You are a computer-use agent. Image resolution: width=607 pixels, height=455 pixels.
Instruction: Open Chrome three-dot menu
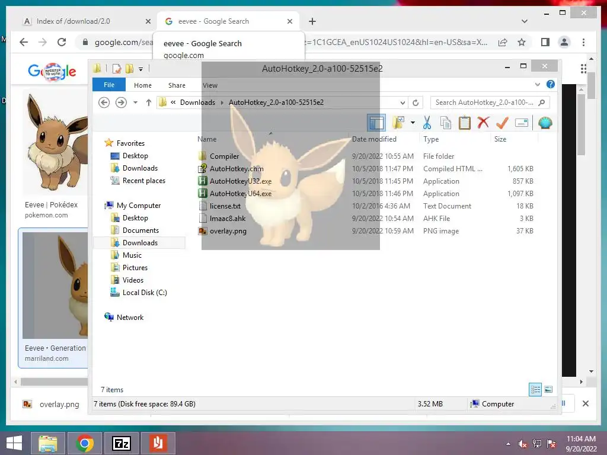[x=583, y=42]
